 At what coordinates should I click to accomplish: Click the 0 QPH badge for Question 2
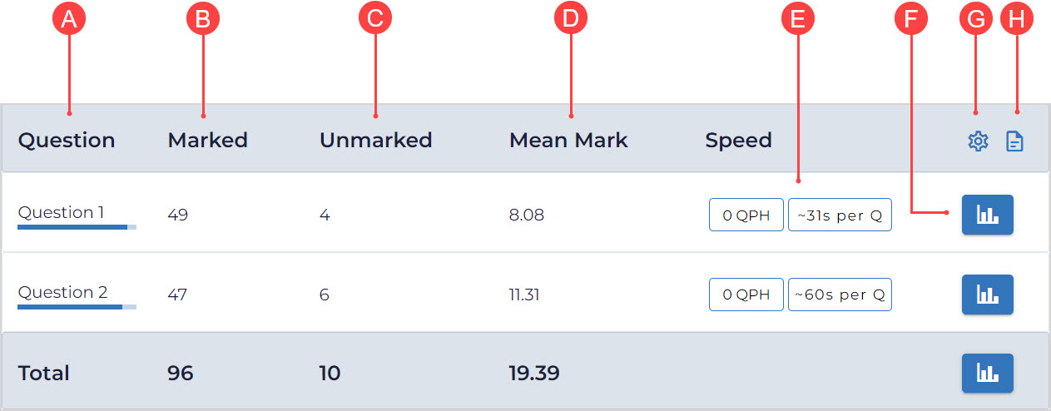(x=746, y=295)
